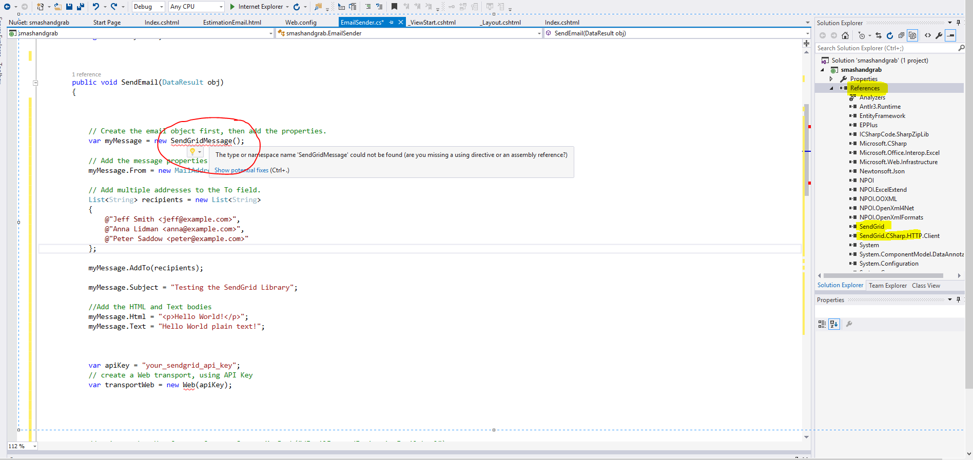
Task: Open Pending Changes Filter in Solution Explorer
Action: (862, 35)
